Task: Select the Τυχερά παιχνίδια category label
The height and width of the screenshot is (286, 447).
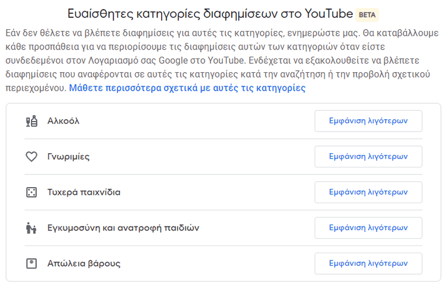Action: (x=84, y=192)
